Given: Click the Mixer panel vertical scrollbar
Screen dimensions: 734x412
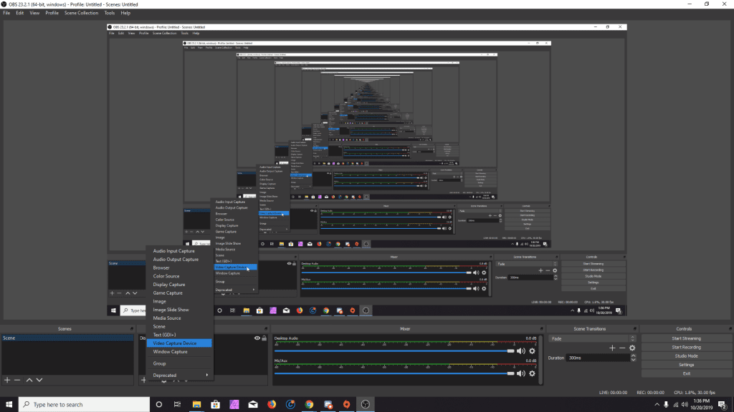Looking at the screenshot, I should pyautogui.click(x=541, y=360).
